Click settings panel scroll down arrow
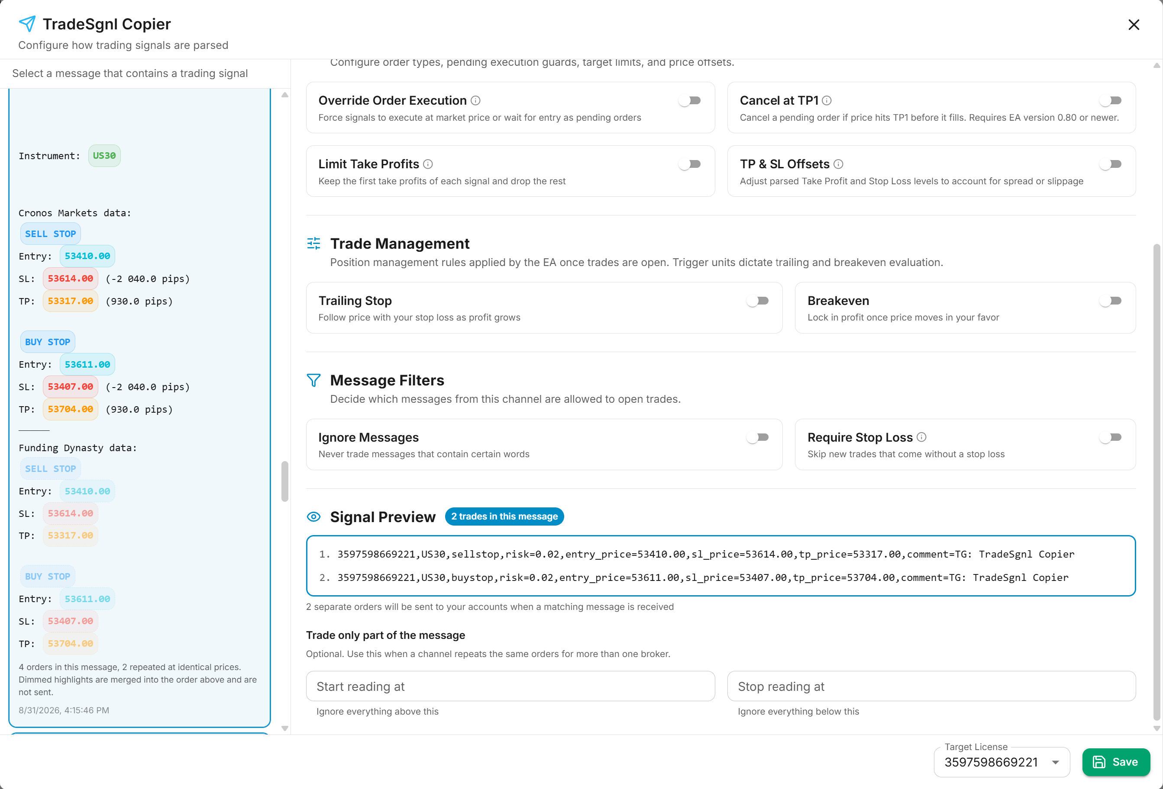1163x789 pixels. pos(1156,728)
